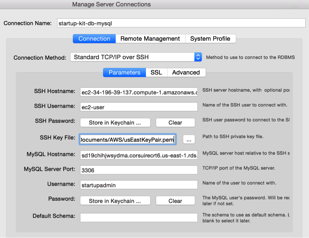This screenshot has height=238, width=309.
Task: Click the SSH Key File path field
Action: (127, 139)
